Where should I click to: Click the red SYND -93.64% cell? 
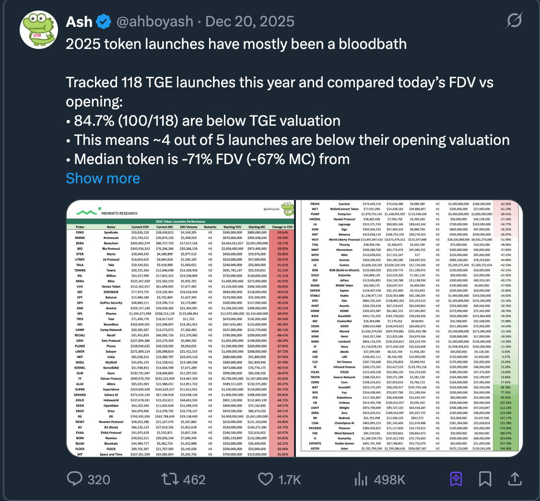click(282, 233)
